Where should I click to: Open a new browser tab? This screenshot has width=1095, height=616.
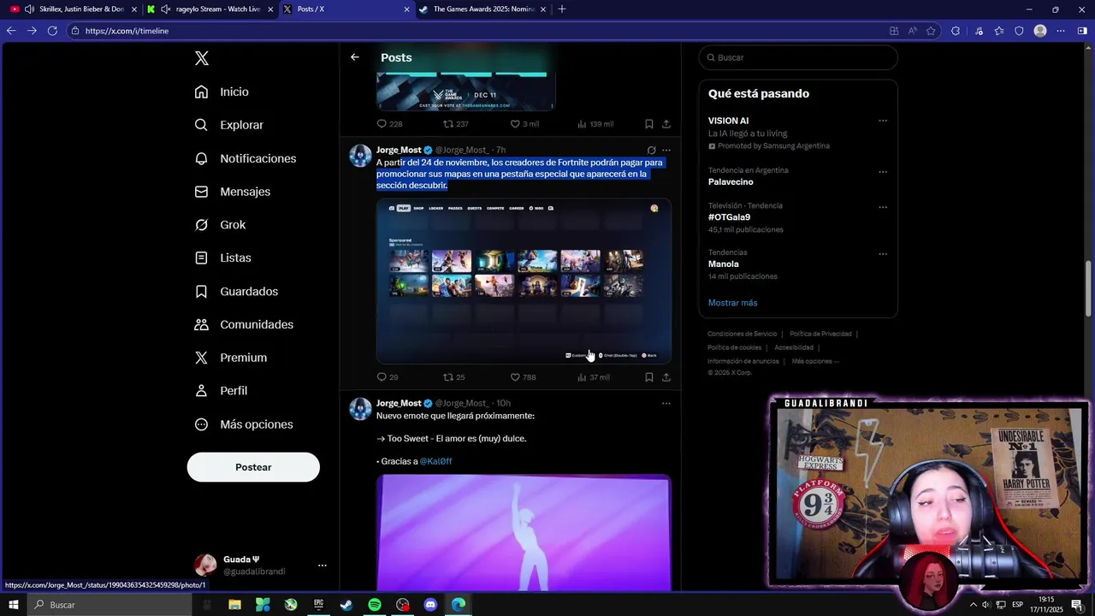click(562, 9)
